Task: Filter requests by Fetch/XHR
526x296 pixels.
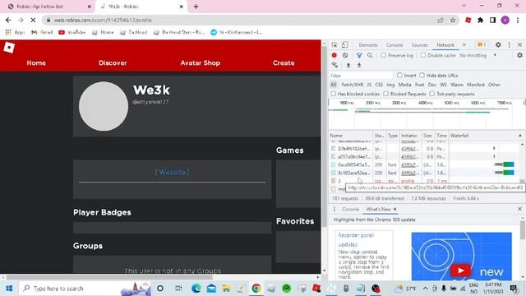Action: (353, 85)
